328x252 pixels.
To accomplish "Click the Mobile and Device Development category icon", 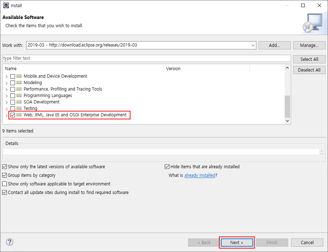I will tap(19, 76).
